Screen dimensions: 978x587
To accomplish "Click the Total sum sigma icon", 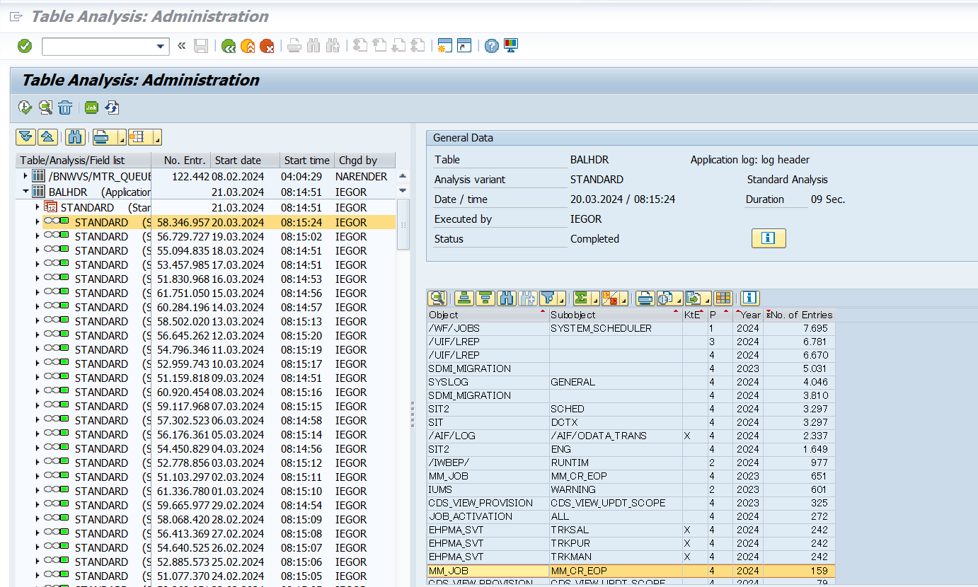I will (x=581, y=298).
